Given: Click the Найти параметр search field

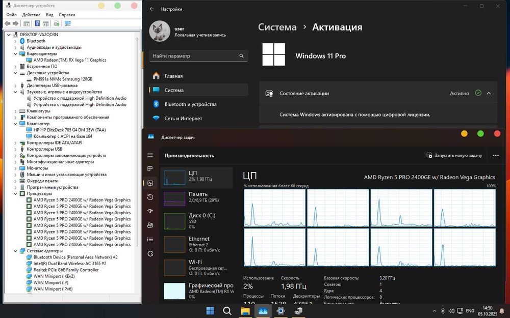Looking at the screenshot, I should (198, 56).
